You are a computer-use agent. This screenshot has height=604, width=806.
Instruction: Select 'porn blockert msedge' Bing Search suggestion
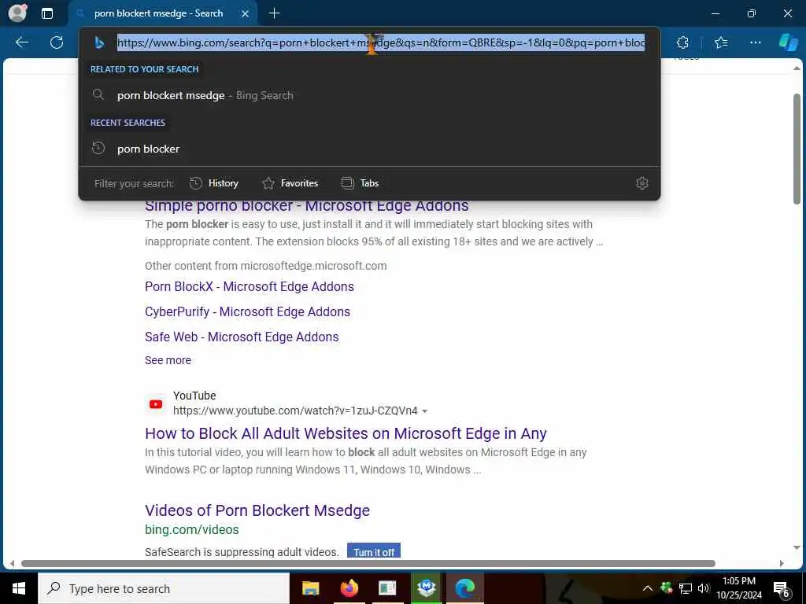click(x=369, y=95)
